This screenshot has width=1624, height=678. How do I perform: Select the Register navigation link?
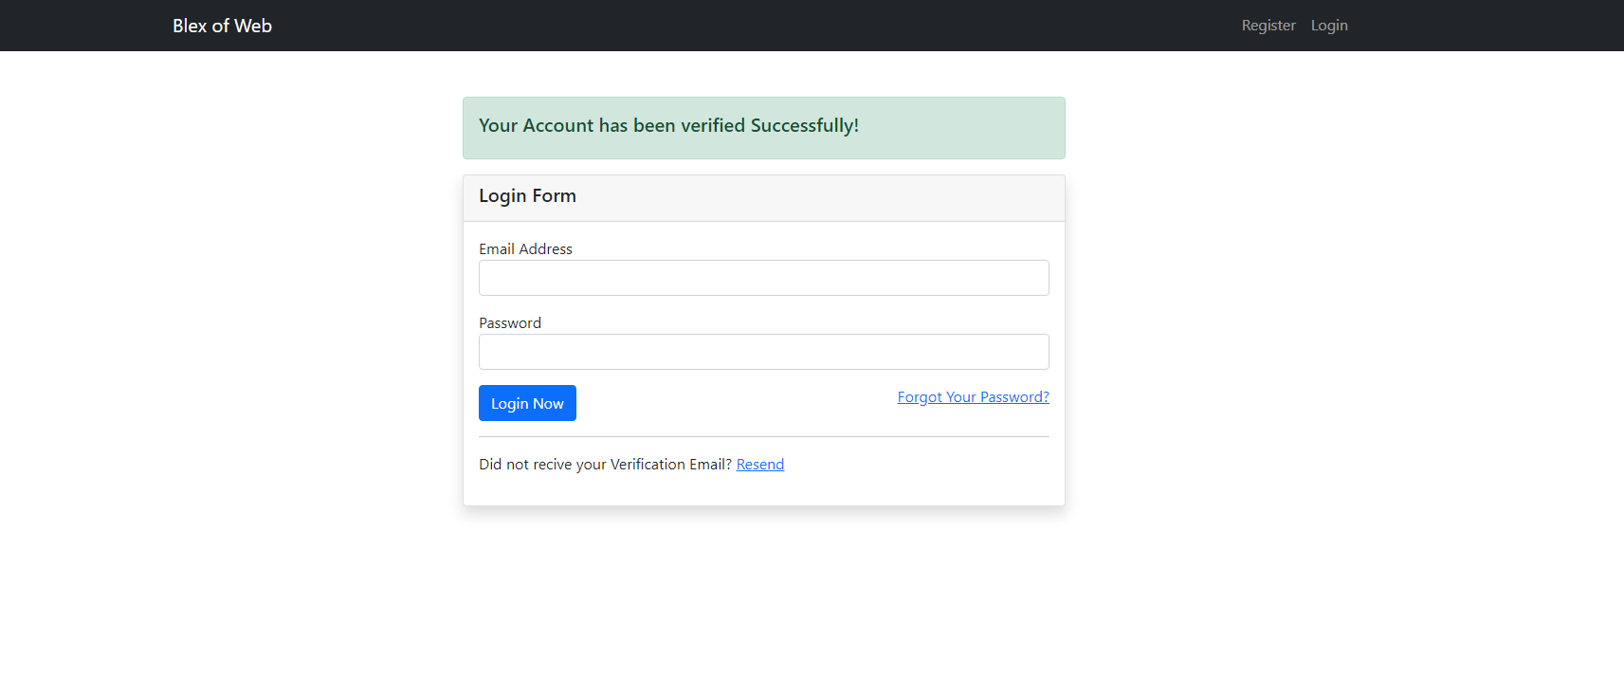1268,25
